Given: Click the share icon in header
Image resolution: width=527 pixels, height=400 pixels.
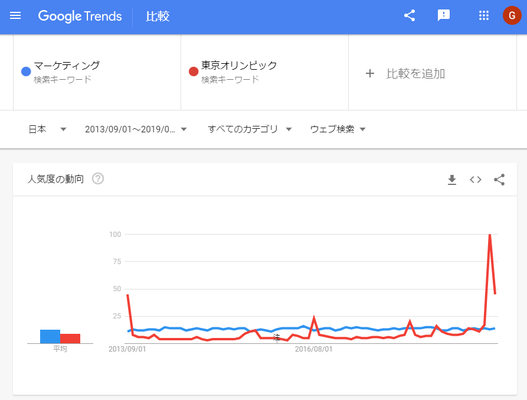Looking at the screenshot, I should click(410, 16).
